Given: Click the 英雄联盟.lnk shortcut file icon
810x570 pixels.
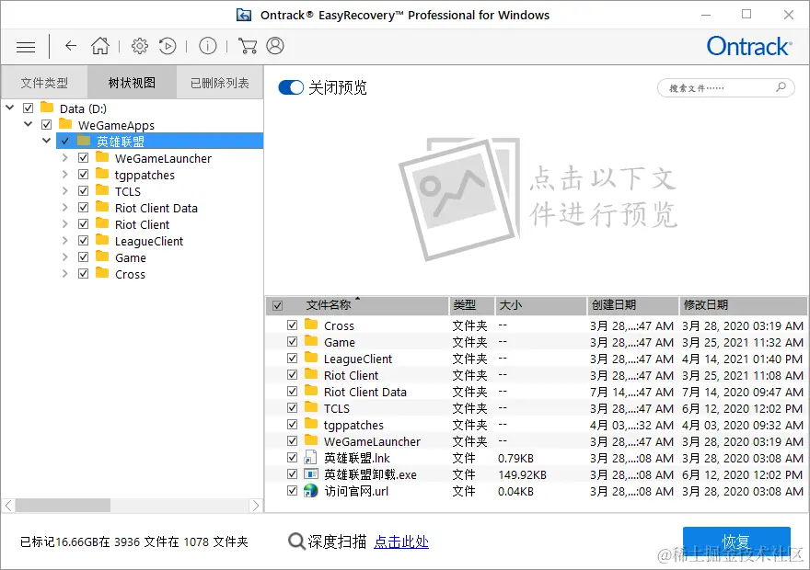Looking at the screenshot, I should pos(310,458).
